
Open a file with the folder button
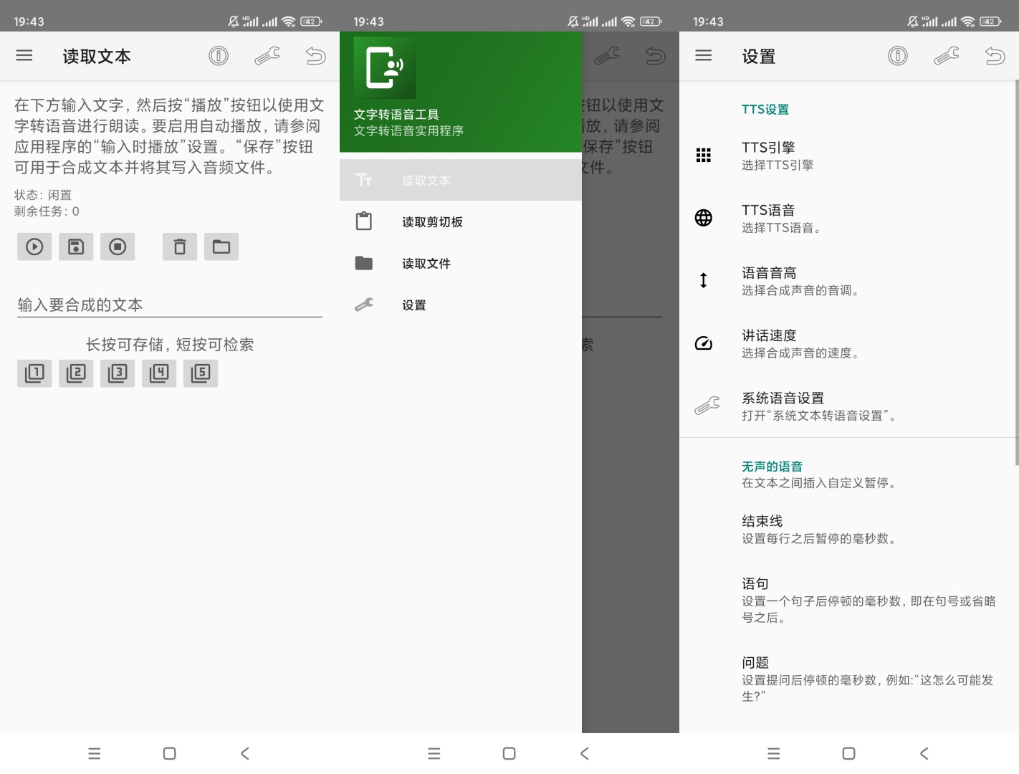point(221,247)
